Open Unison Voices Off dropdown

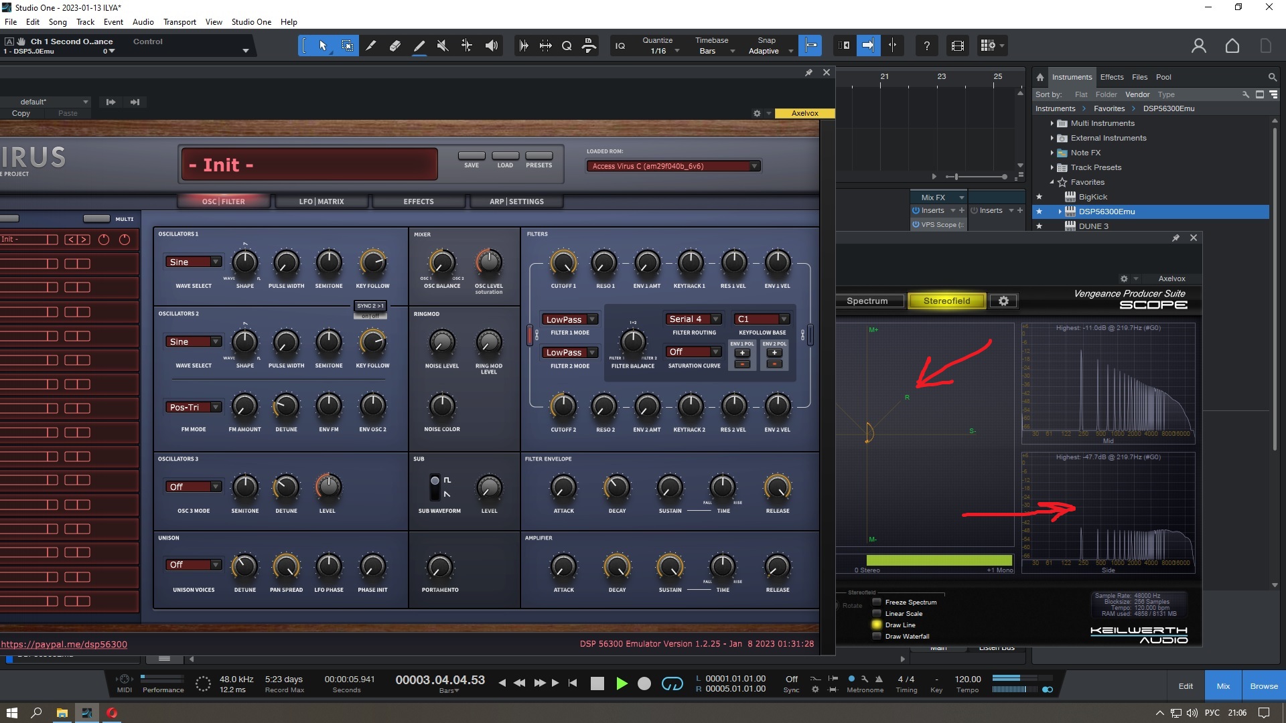[194, 564]
